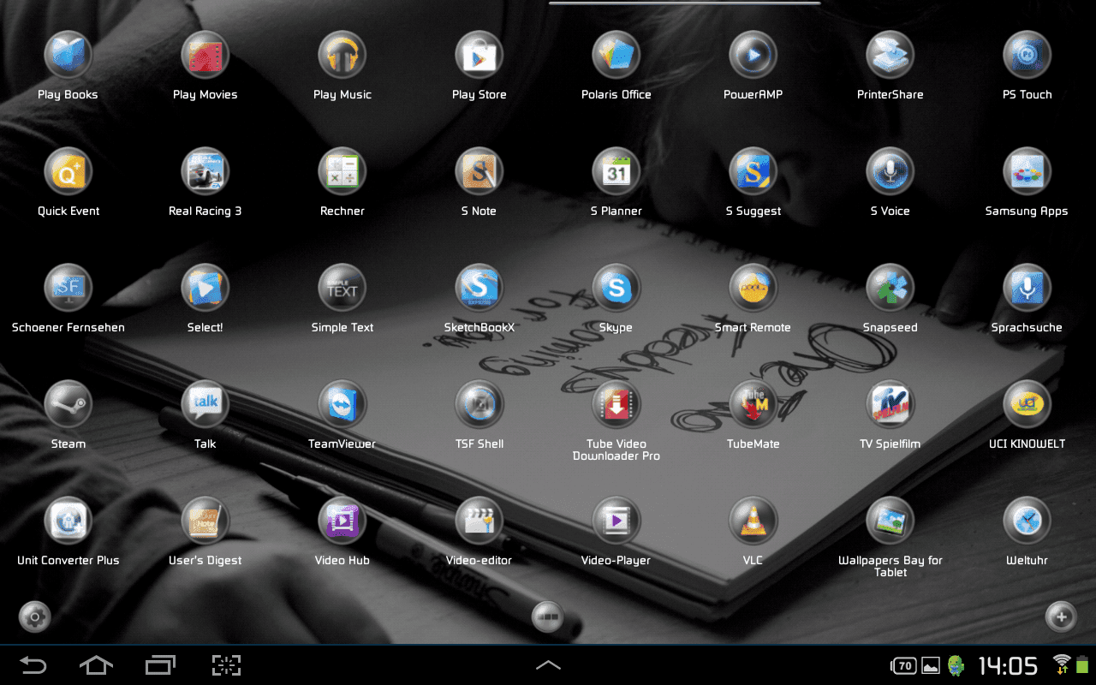Tap the Wi-Fi status icon

[1062, 664]
